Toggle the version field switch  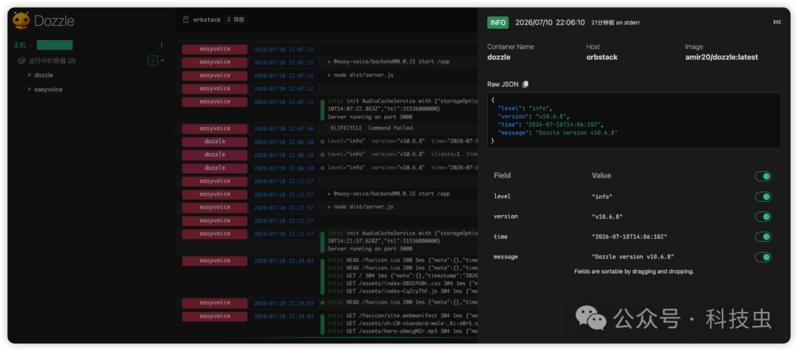(x=763, y=217)
